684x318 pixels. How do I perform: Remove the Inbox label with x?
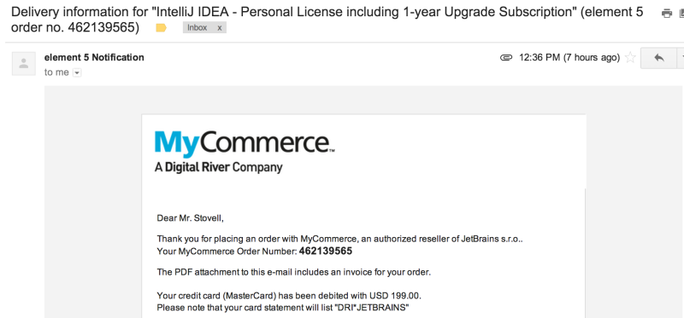pos(220,28)
